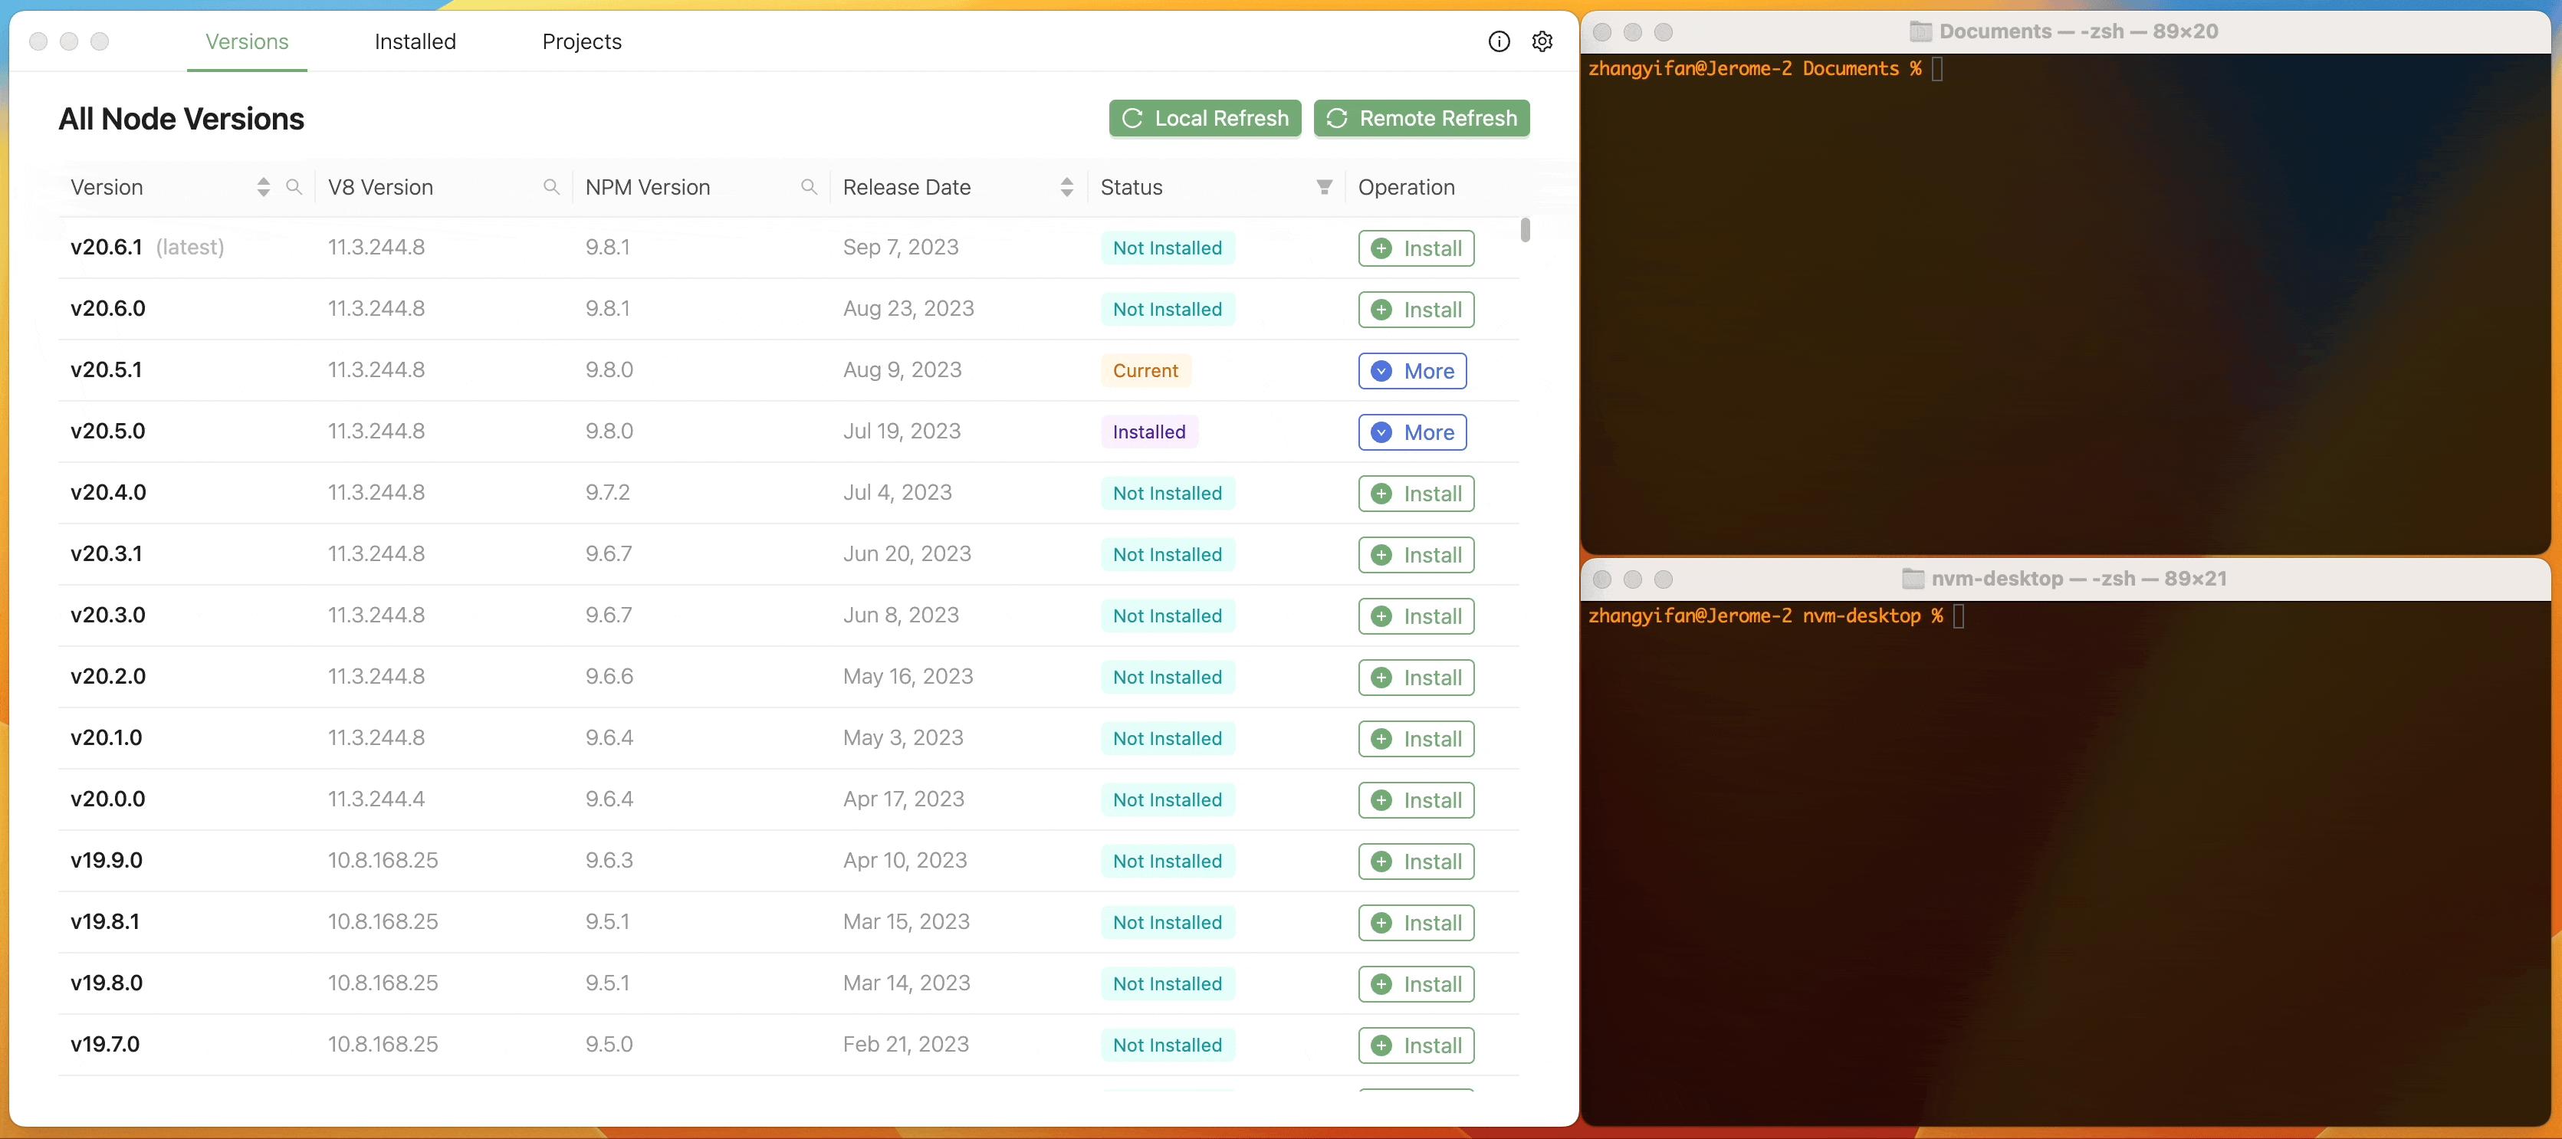Screen dimensions: 2562x1139
Task: Open the More dropdown for v20.5.0
Action: 1412,432
